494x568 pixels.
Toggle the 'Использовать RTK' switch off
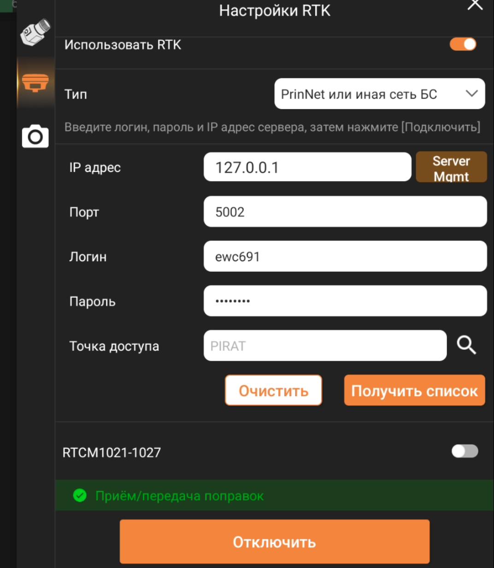[x=463, y=44]
